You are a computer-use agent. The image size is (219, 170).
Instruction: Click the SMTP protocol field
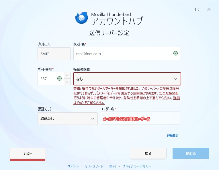(54, 54)
